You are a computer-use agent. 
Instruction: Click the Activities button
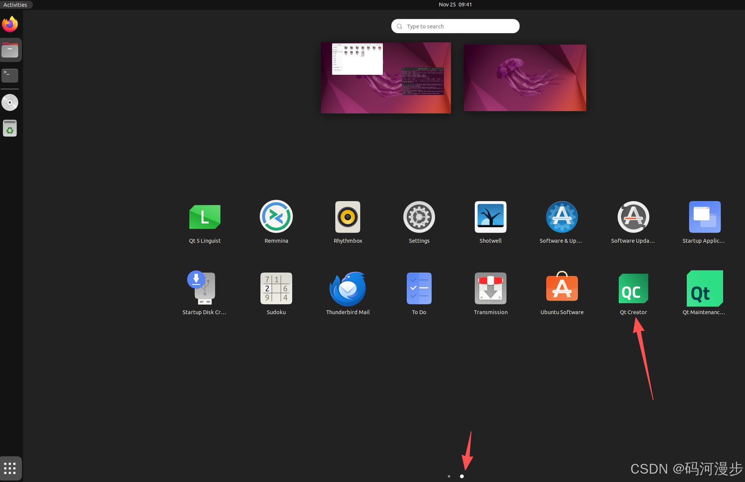pyautogui.click(x=15, y=5)
